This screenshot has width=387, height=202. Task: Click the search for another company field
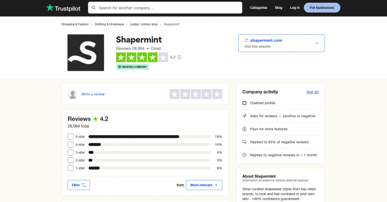coord(165,8)
